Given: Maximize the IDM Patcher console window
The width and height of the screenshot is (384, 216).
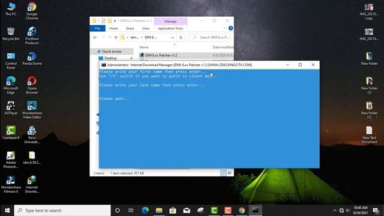Looking at the screenshot, I should pyautogui.click(x=300, y=65).
